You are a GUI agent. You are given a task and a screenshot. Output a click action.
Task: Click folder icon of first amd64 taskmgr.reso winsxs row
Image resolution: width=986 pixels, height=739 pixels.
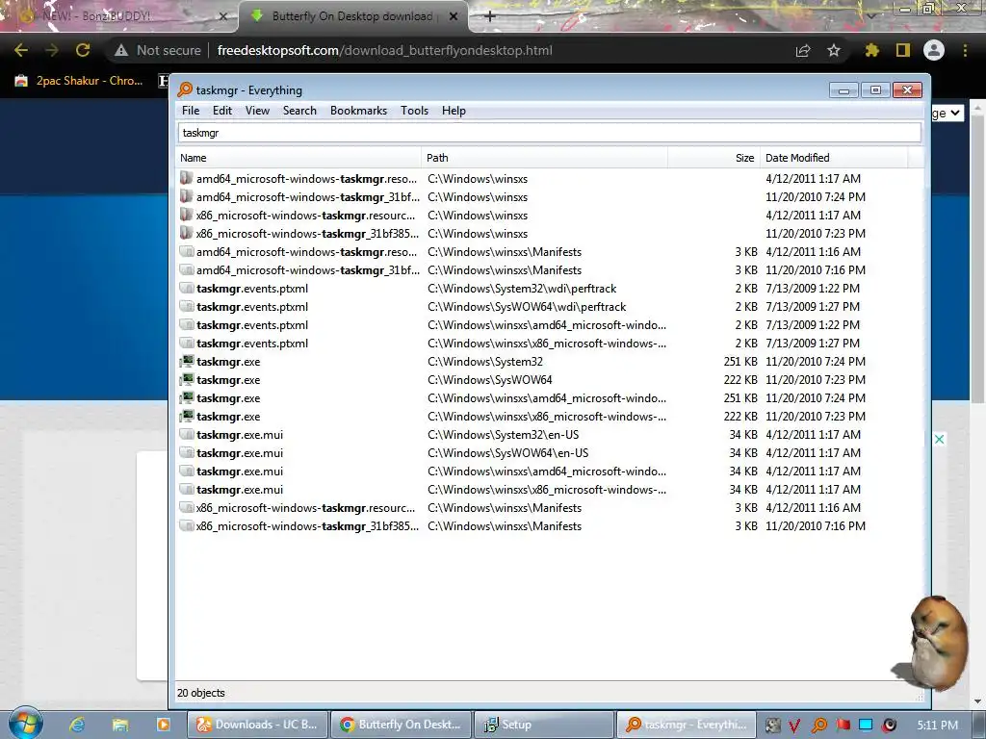pos(186,178)
